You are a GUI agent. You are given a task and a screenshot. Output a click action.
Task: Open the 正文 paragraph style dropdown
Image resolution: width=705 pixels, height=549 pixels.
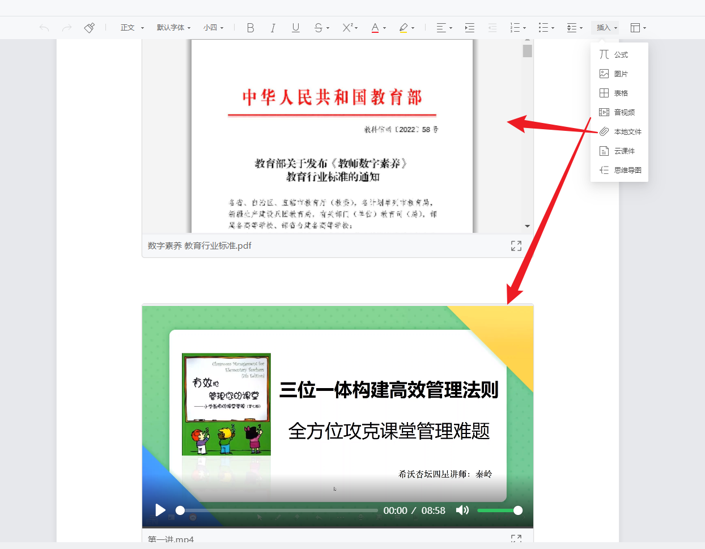[x=132, y=28]
